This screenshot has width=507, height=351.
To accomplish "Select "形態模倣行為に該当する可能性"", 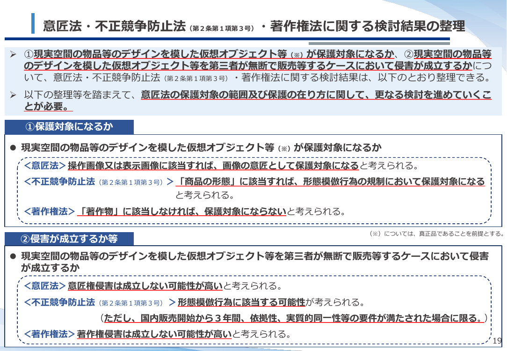I will coord(241,302).
